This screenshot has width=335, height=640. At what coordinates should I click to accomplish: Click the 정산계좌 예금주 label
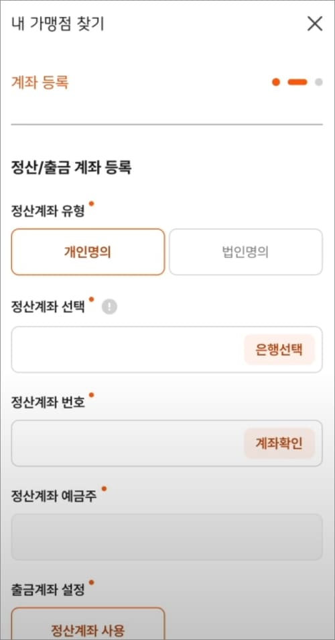(54, 496)
